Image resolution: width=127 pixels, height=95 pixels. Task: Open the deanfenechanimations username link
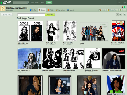(16, 8)
